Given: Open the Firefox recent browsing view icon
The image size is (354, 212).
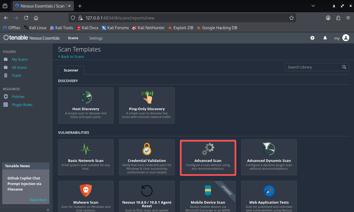Looking at the screenshot, I should pos(5,6).
